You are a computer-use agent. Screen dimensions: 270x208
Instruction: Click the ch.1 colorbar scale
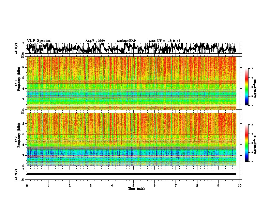tap(246, 87)
